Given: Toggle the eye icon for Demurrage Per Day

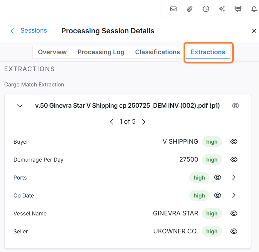Looking at the screenshot, I should click(234, 160).
